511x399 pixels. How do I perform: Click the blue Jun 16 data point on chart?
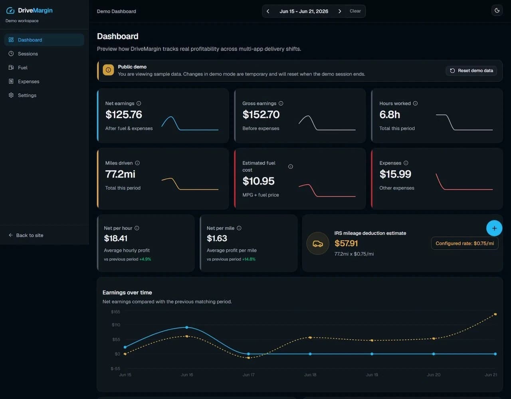click(x=187, y=328)
